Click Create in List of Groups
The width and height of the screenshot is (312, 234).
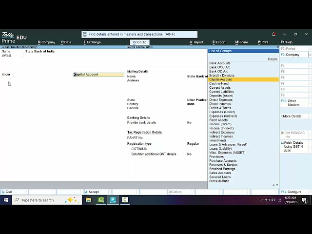pos(273,59)
